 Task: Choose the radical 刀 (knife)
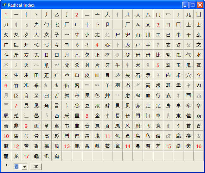[x=6, y=25]
